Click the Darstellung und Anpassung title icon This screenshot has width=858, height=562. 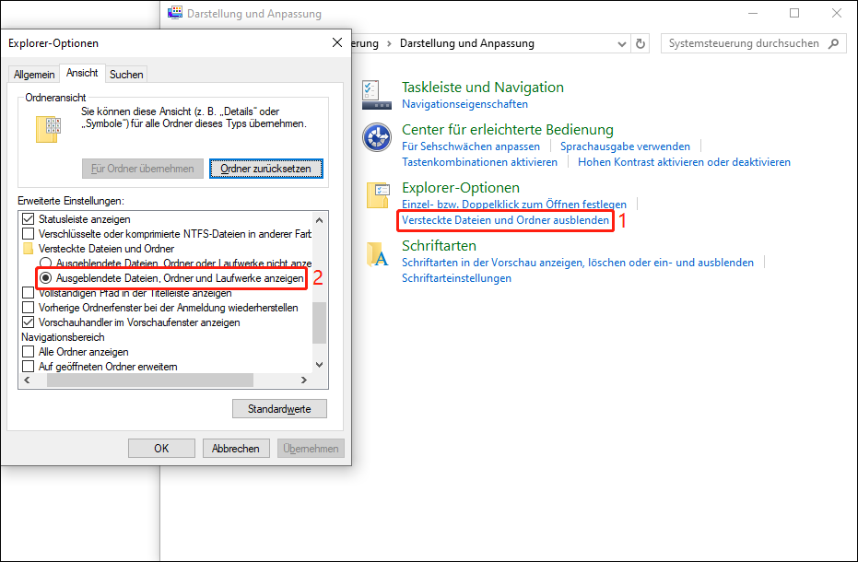(175, 14)
